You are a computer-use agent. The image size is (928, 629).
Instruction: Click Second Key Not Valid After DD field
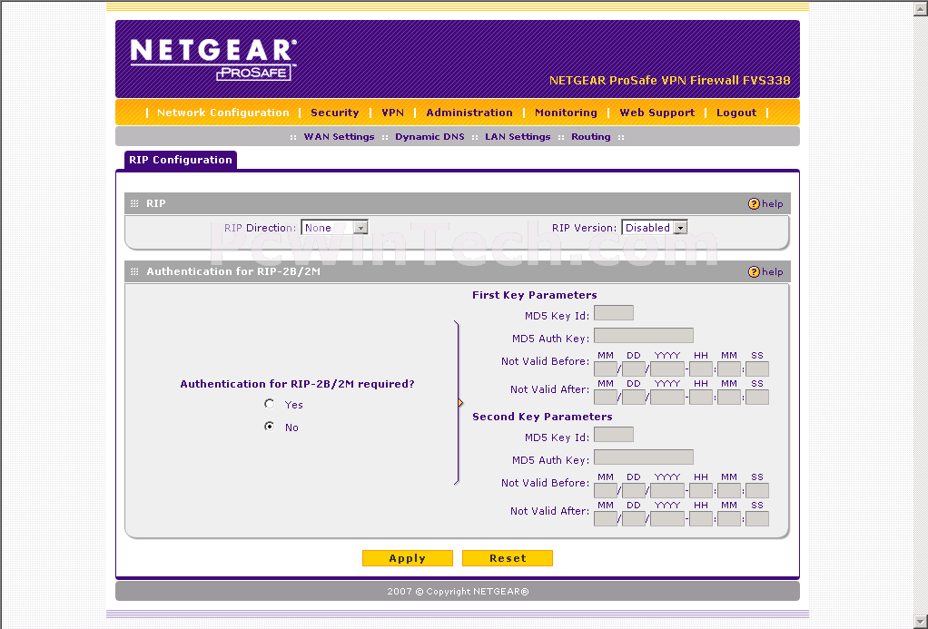[634, 519]
